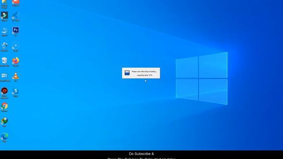Image resolution: width=283 pixels, height=159 pixels.
Task: Open the Recycle Bin icon
Action: 4,61
